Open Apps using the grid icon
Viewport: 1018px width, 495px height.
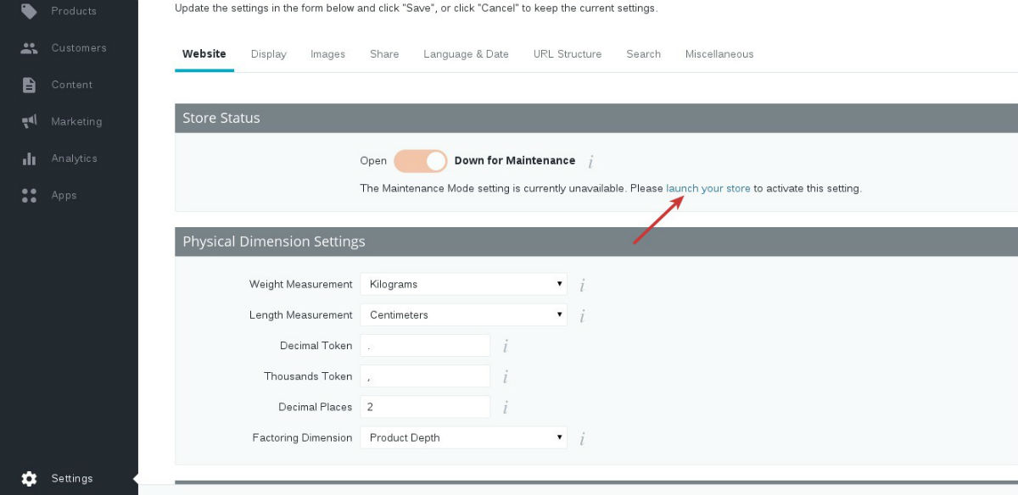(29, 196)
